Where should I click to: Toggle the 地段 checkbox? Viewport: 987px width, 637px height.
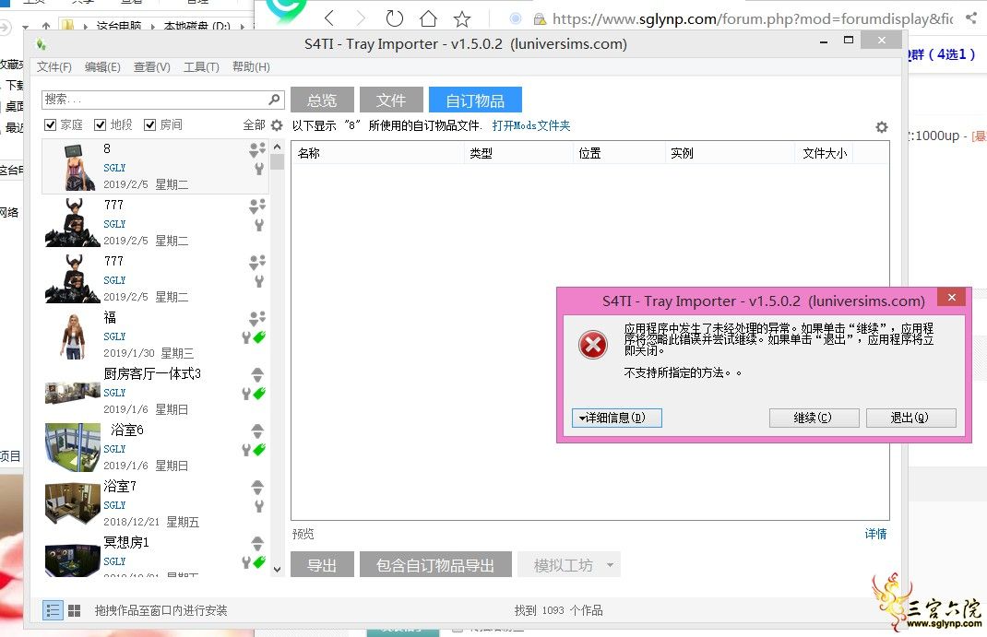[x=101, y=125]
